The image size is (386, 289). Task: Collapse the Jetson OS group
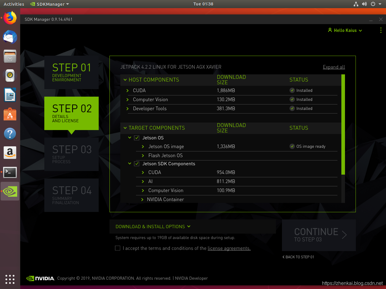tap(130, 138)
